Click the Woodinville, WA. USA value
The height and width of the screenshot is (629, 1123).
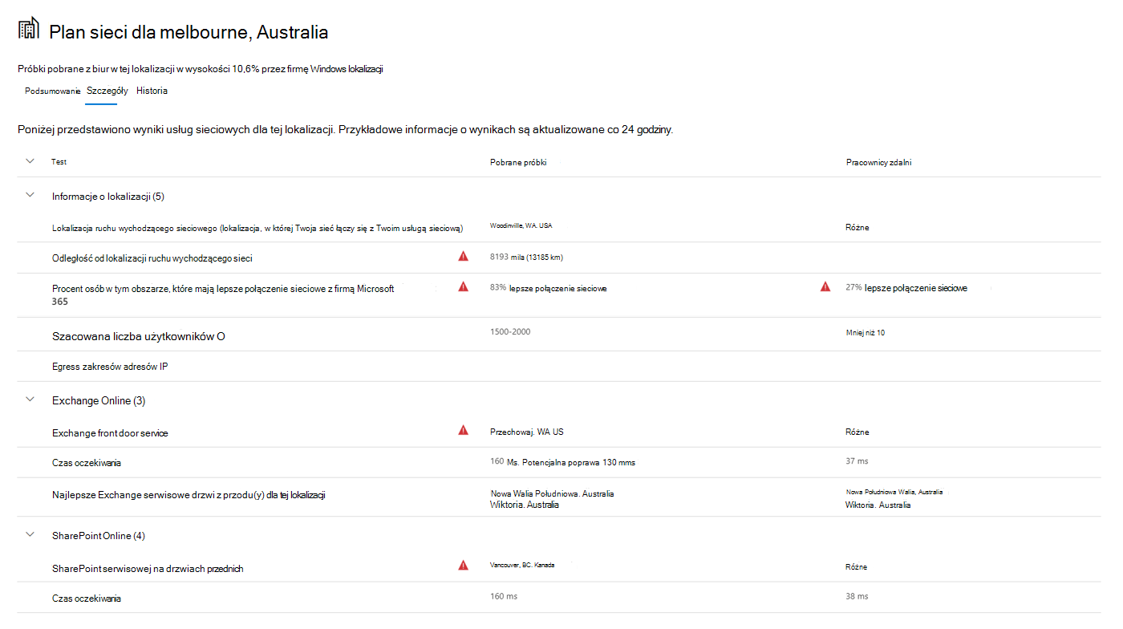coord(521,225)
